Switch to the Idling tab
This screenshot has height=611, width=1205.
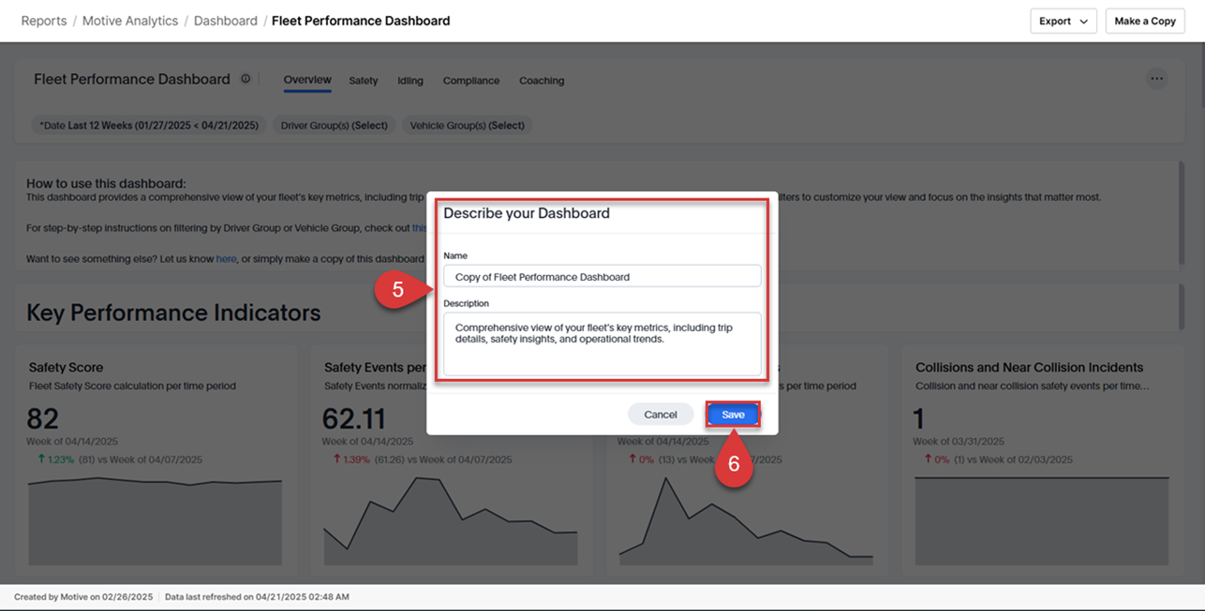coord(410,80)
